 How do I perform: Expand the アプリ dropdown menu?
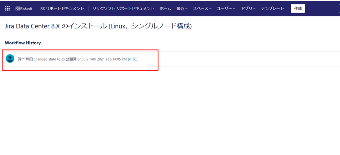(248, 9)
